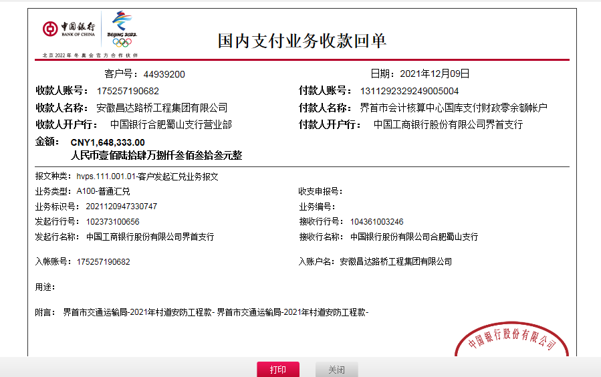Click the Beijing 2022 Olympics emblem
The height and width of the screenshot is (377, 601).
pyautogui.click(x=122, y=29)
